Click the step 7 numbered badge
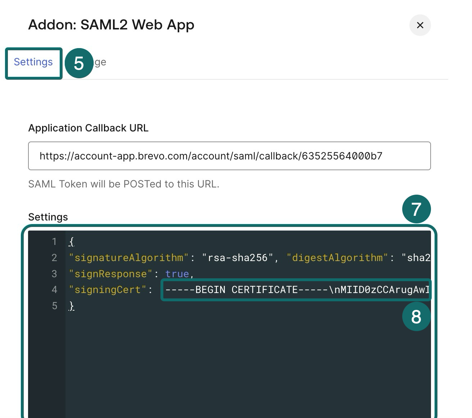 click(416, 209)
